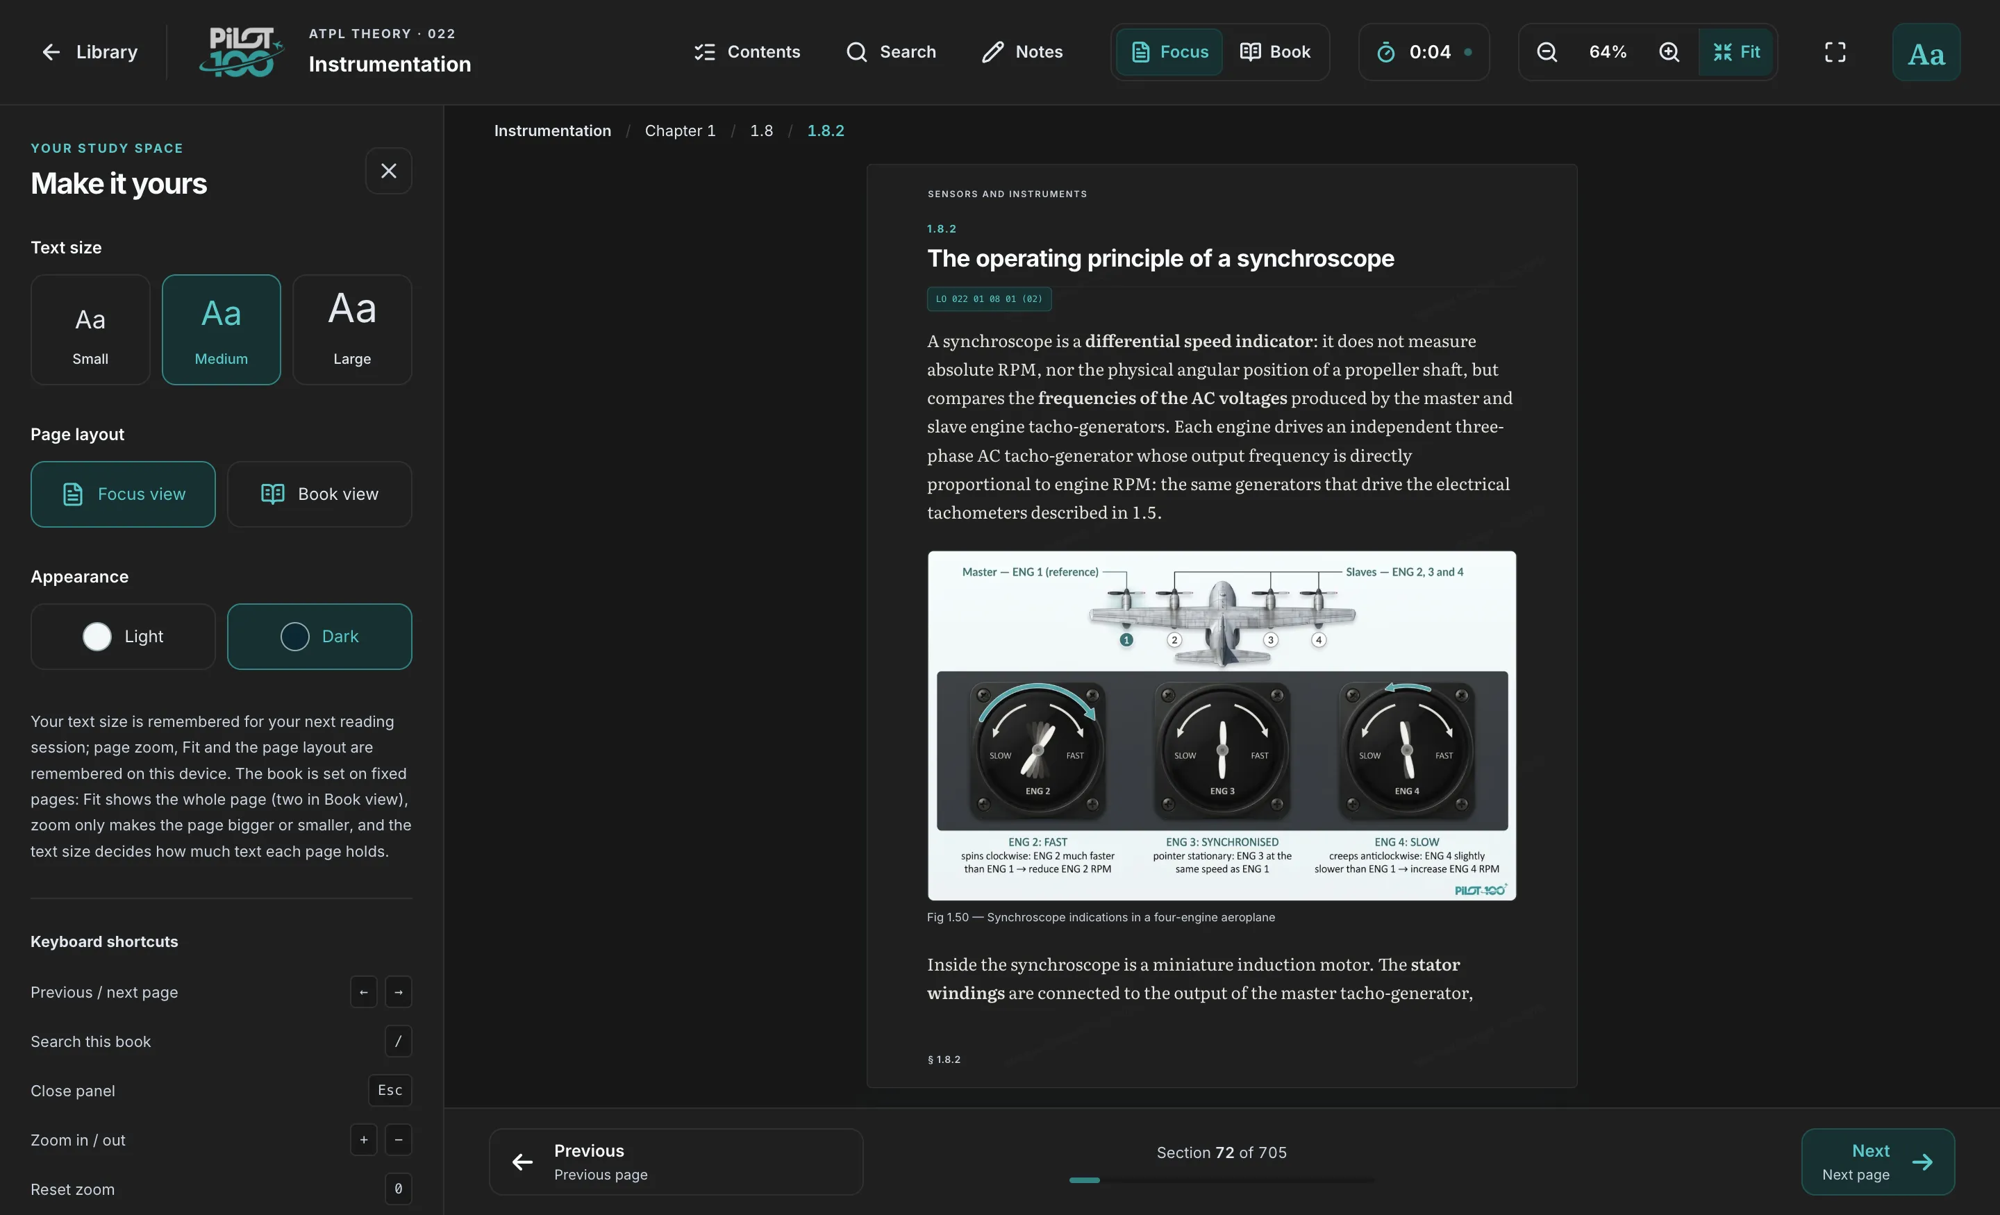The image size is (2000, 1215).
Task: Click Section 72 of 705 text
Action: click(x=1222, y=1153)
